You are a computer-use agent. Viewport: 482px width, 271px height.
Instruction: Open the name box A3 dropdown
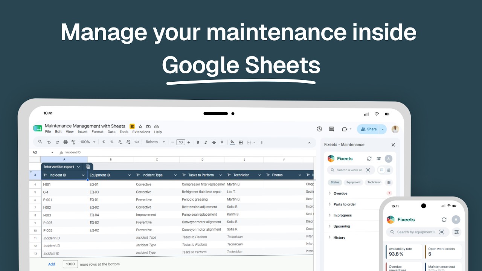pos(52,152)
